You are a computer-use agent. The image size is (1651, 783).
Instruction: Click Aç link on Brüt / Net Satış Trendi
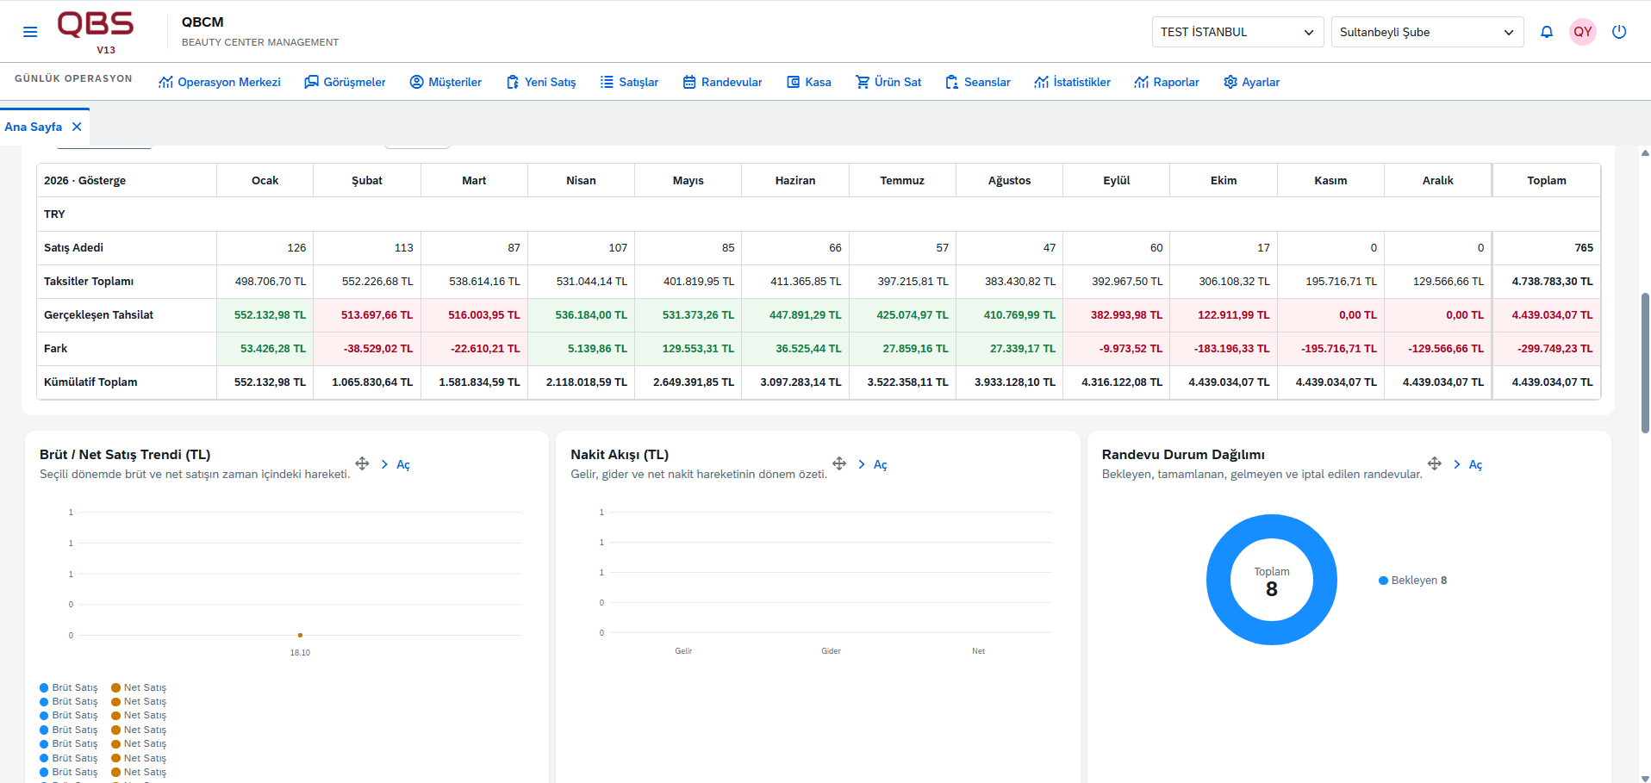403,464
